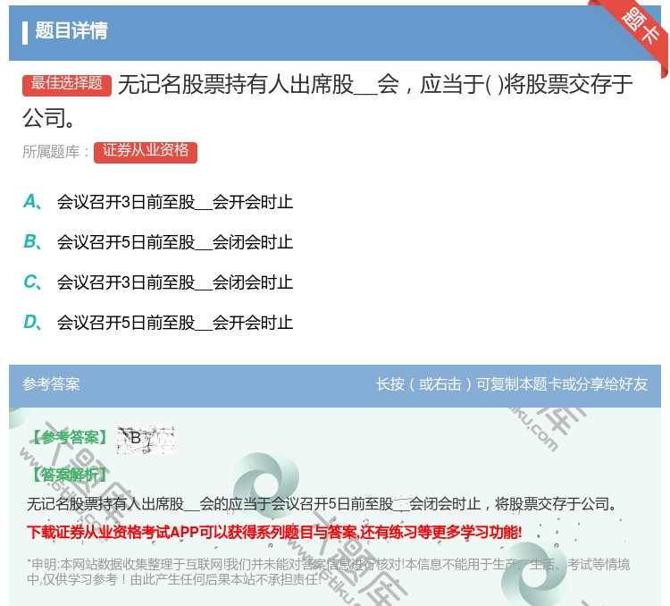Open the 证券从业资格 question bank tag

click(x=146, y=151)
